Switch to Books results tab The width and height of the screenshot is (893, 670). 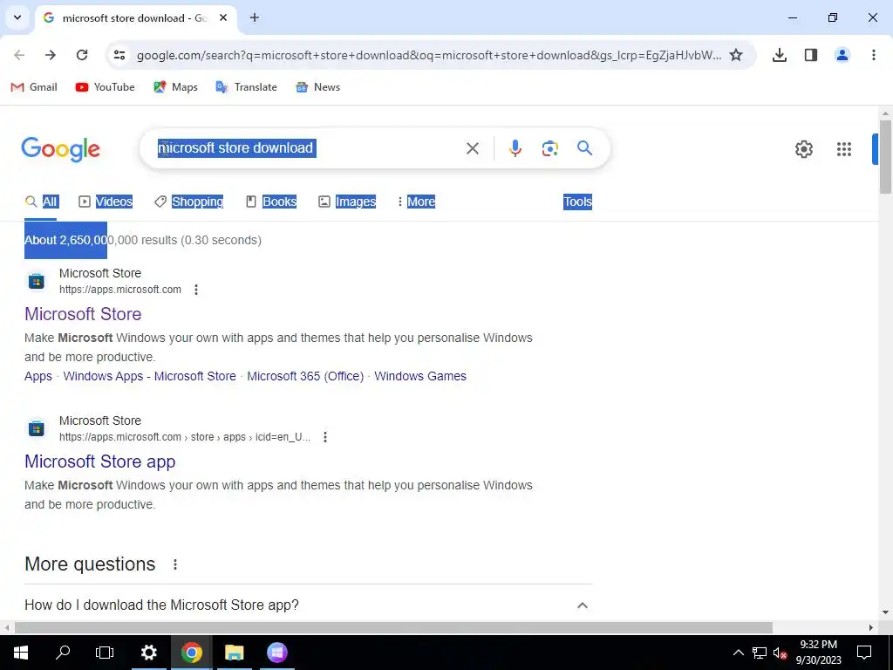click(271, 202)
